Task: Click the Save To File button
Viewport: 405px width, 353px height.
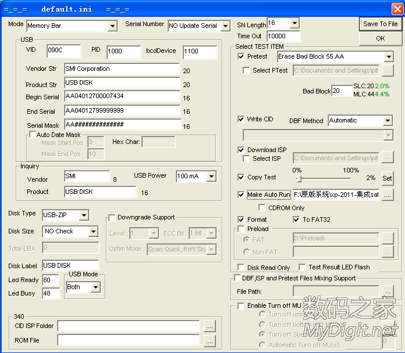Action: pyautogui.click(x=380, y=24)
